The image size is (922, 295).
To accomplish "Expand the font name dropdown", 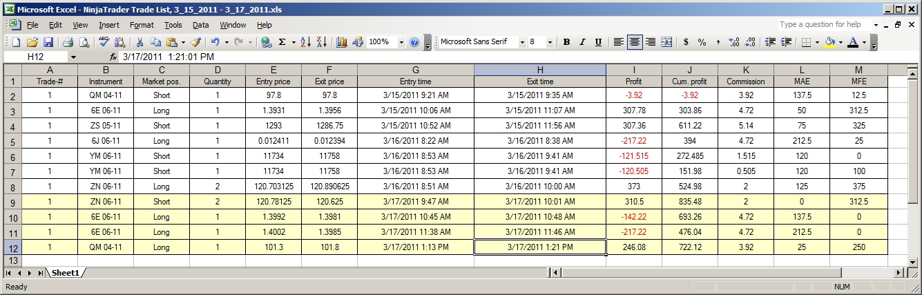I will pyautogui.click(x=521, y=42).
